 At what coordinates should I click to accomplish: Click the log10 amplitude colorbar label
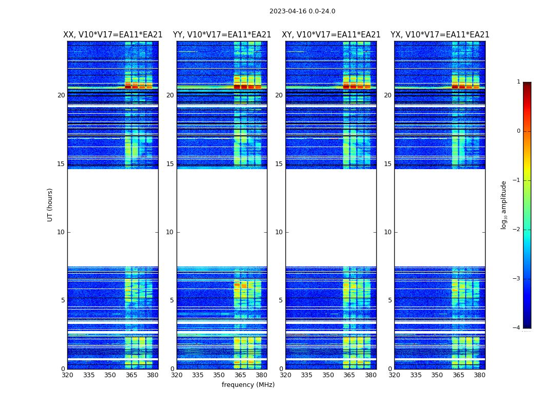pyautogui.click(x=504, y=204)
